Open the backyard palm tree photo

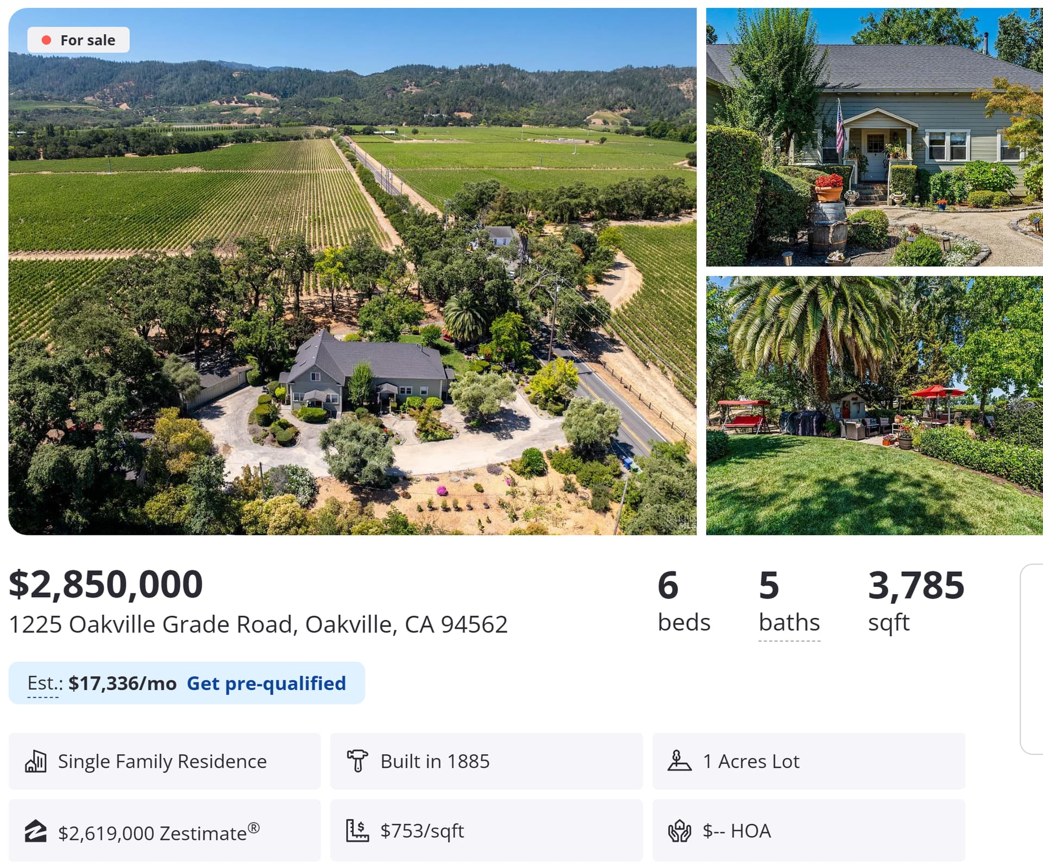(874, 406)
